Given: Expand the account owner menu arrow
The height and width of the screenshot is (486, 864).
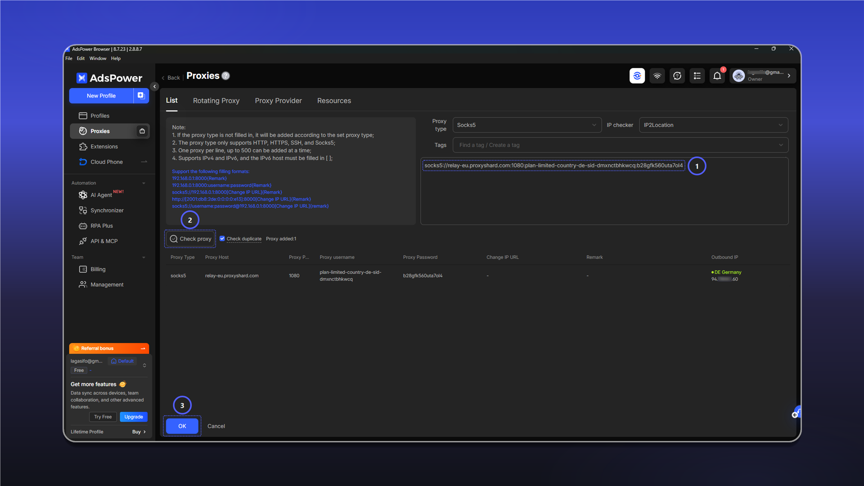Looking at the screenshot, I should click(789, 76).
